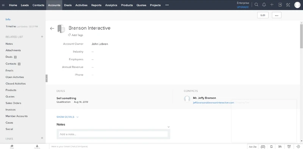This screenshot has width=303, height=149.
Task: Click the Zia handwriting icon in bottom bar
Action: [280, 147]
